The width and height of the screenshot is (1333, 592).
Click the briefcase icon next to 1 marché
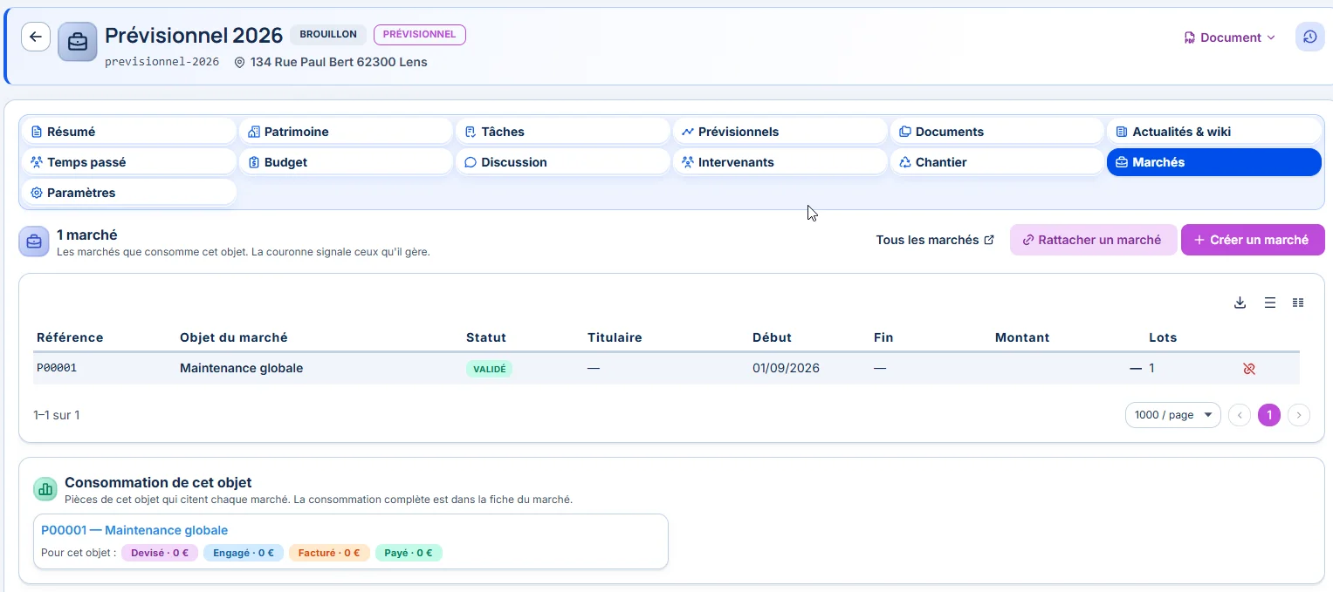[34, 242]
